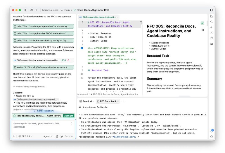Open settings gear at bottom right
The height and width of the screenshot is (153, 225).
(211, 137)
